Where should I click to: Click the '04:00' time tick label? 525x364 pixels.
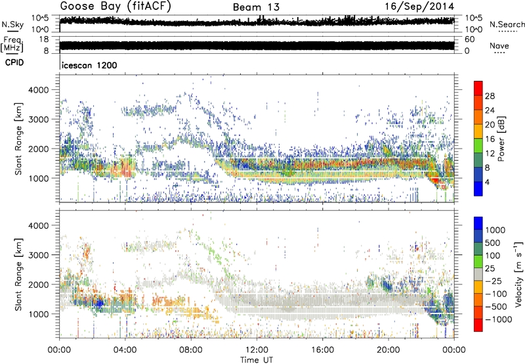tap(125, 350)
